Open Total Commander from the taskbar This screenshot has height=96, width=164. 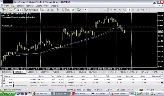point(100,94)
